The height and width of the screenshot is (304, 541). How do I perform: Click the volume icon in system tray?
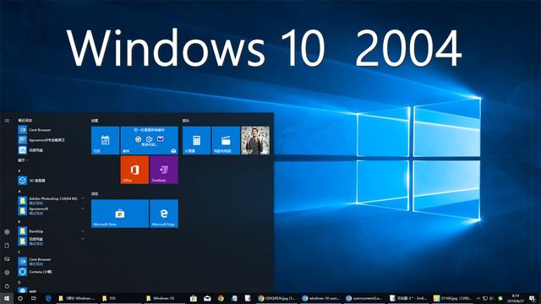point(492,298)
